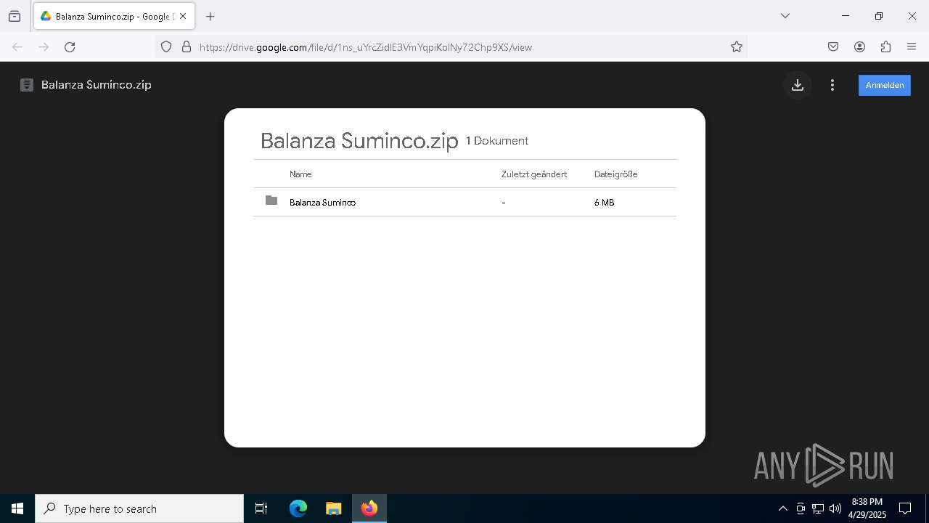
Task: Open Firefox View recent browsing icon
Action: click(15, 16)
